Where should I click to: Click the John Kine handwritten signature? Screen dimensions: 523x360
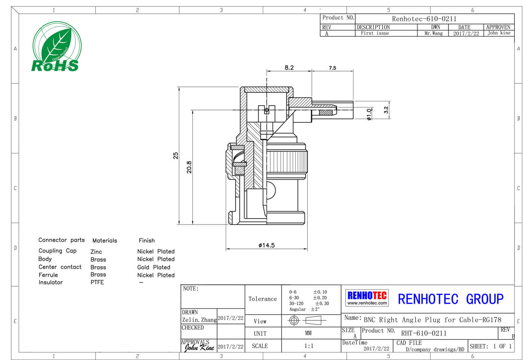pyautogui.click(x=199, y=348)
